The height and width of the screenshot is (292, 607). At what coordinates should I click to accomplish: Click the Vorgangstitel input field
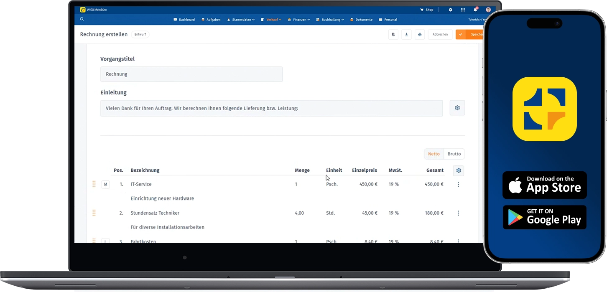coord(191,74)
